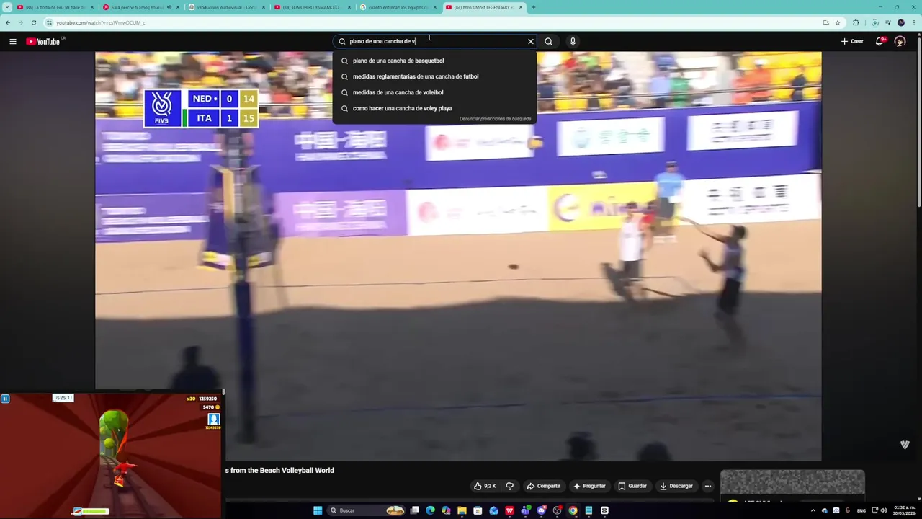Open Chrome three-dot settings menu
This screenshot has width=922, height=519.
[x=913, y=22]
